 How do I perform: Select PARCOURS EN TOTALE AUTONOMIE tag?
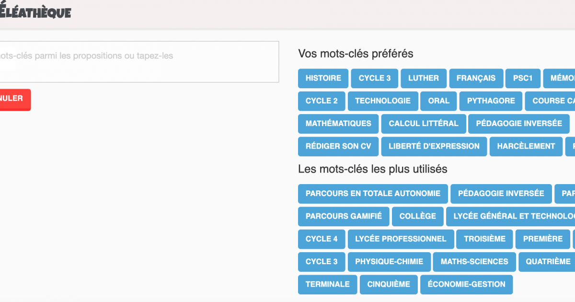pyautogui.click(x=372, y=194)
